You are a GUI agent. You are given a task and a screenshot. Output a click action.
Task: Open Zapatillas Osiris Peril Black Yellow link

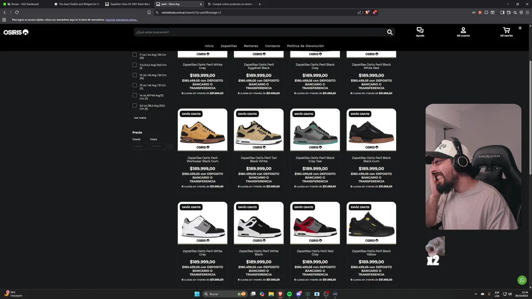(x=371, y=252)
